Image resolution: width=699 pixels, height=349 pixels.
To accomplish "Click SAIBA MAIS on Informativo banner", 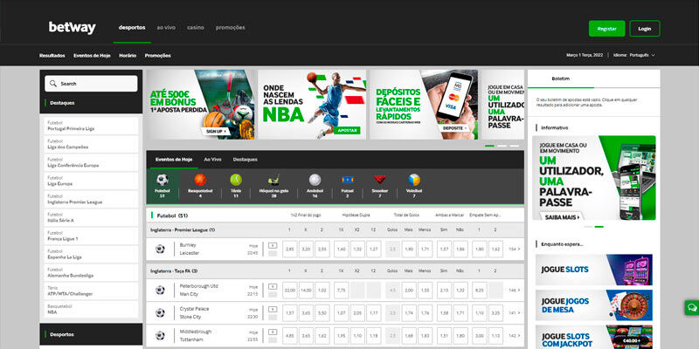I will click(563, 217).
